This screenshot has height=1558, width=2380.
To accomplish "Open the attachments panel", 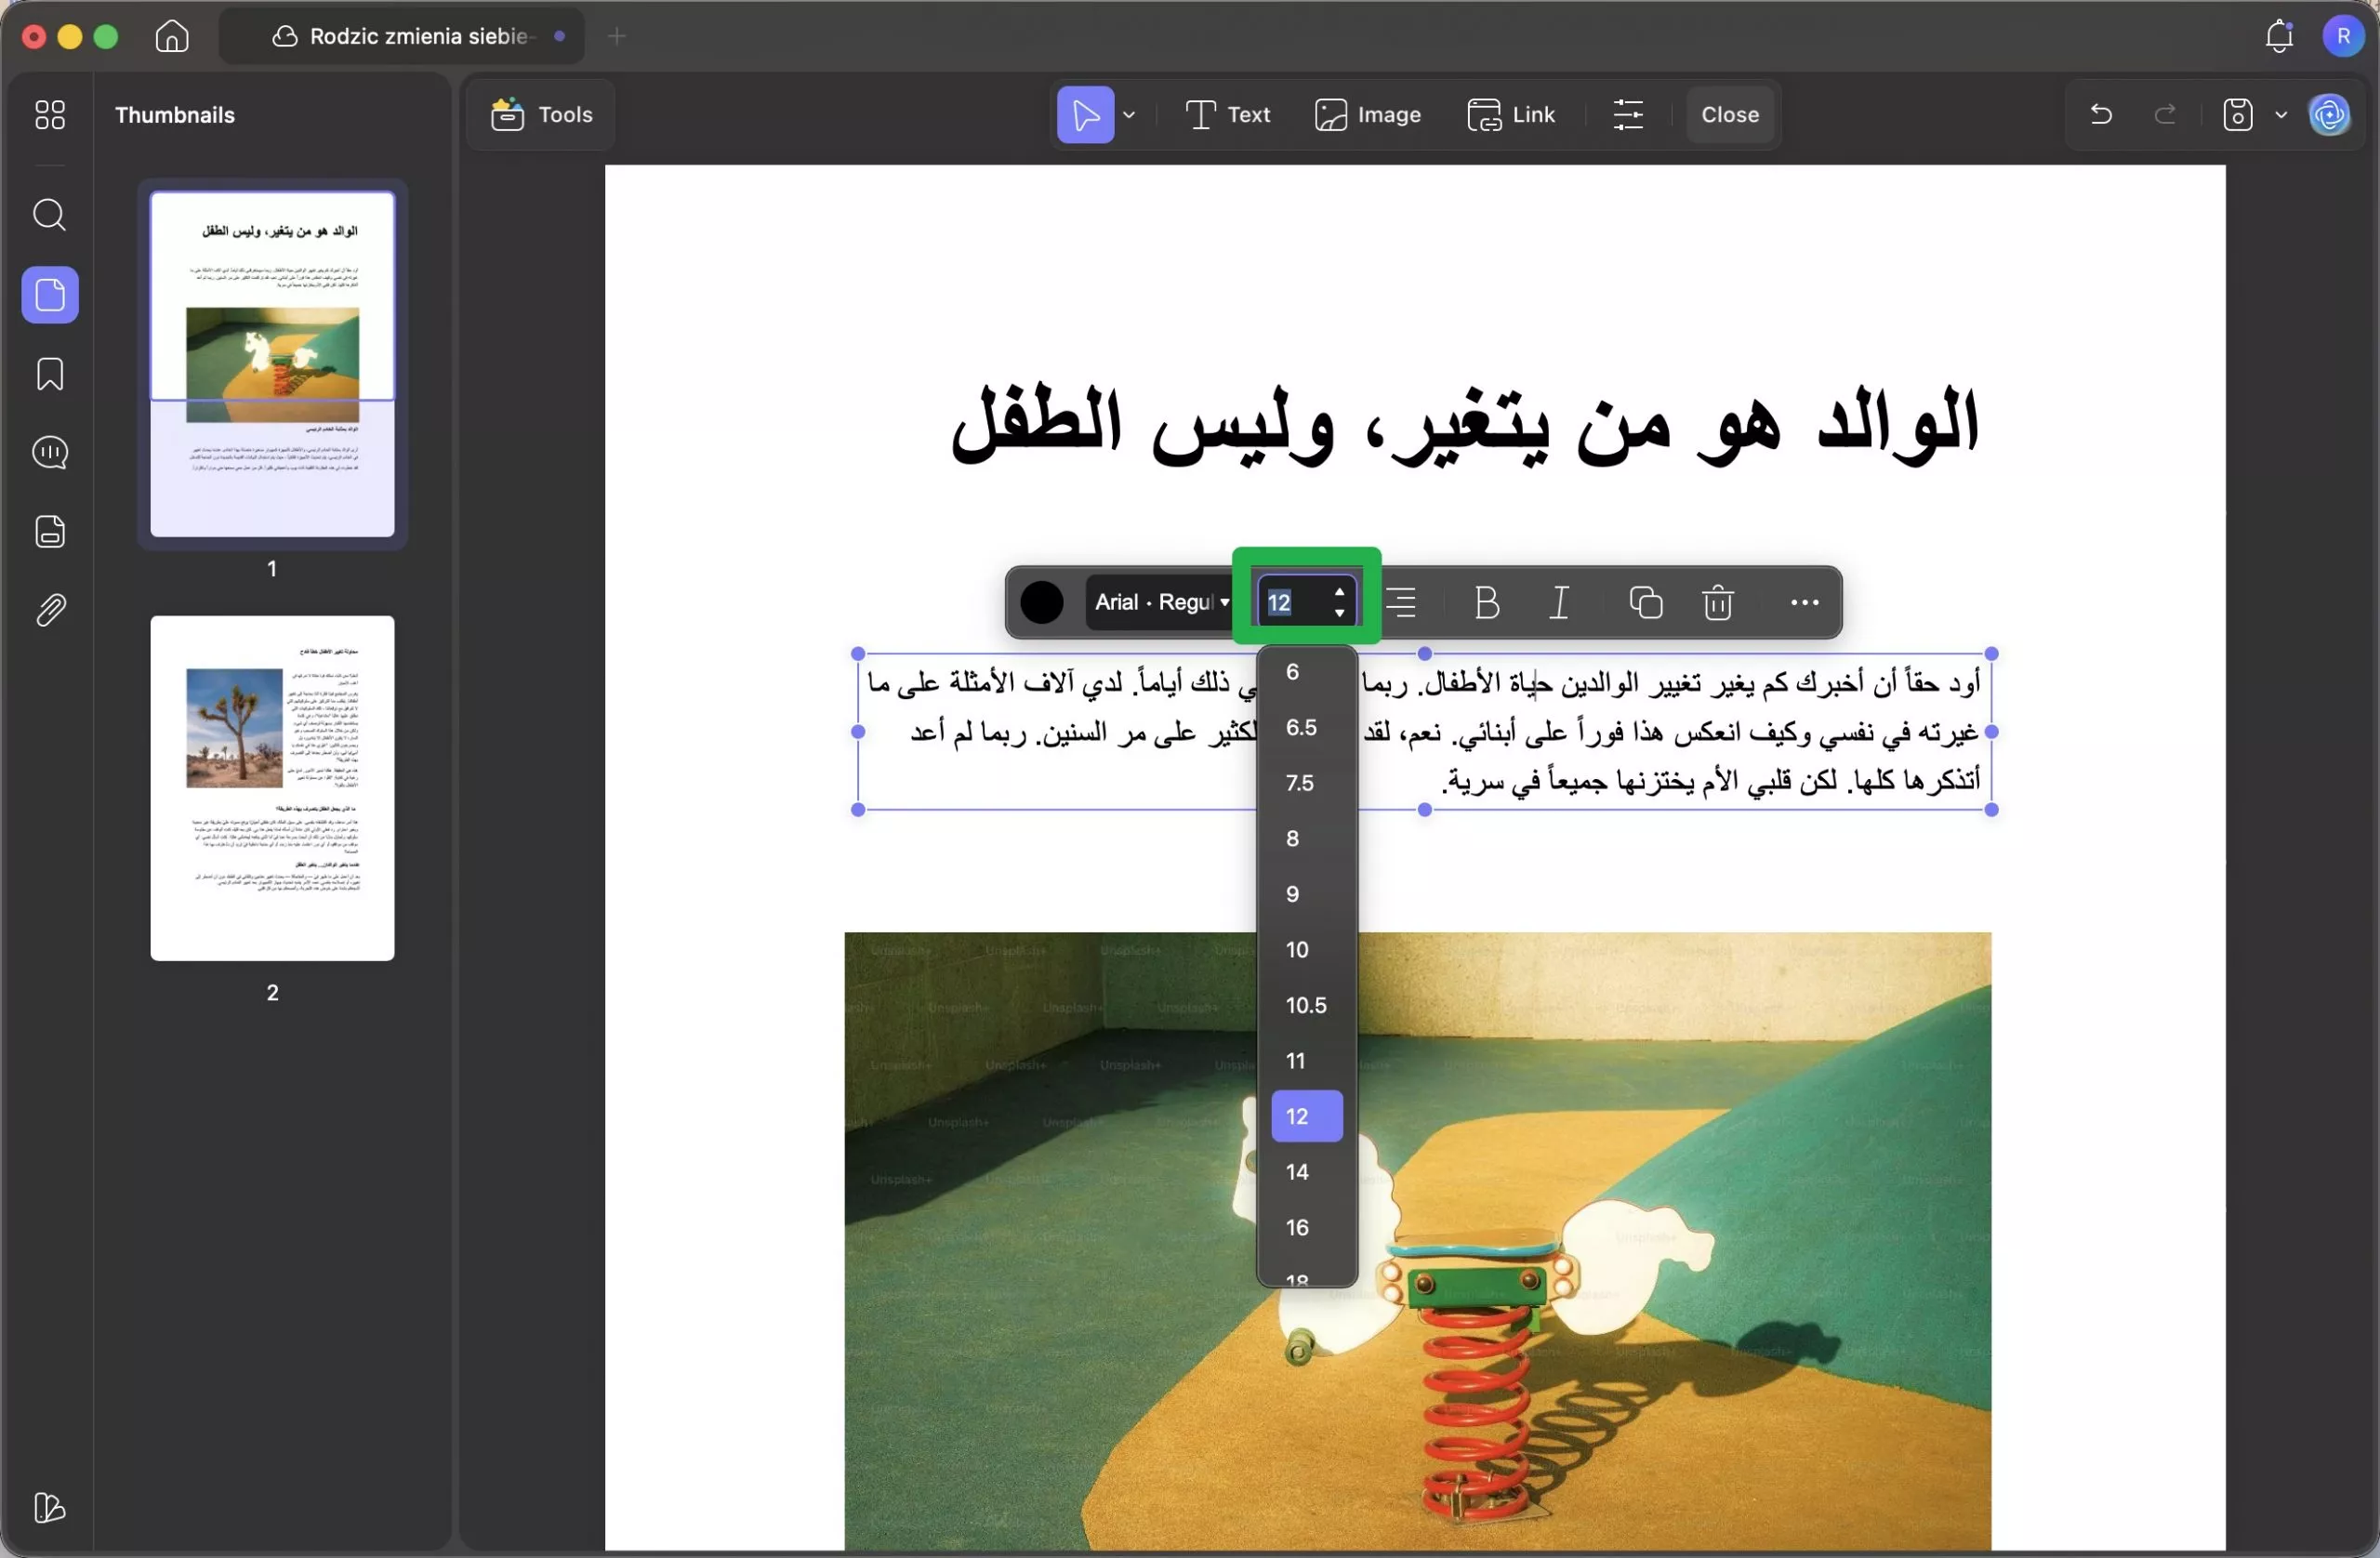I will (x=49, y=610).
